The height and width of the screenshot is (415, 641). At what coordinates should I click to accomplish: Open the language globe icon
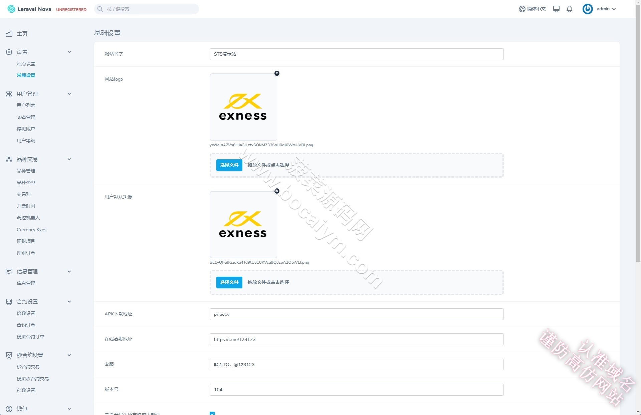coord(522,9)
